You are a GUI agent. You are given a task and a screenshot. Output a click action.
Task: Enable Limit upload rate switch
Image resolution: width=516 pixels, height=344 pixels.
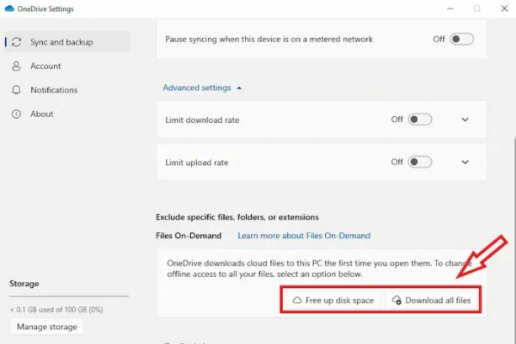click(x=420, y=162)
